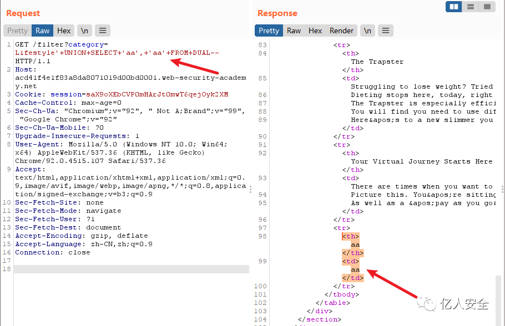Click the 'Host:' header name
This screenshot has width=505, height=326.
point(26,69)
